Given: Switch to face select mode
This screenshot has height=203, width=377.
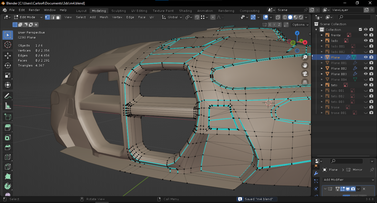Looking at the screenshot, I should pos(58,17).
